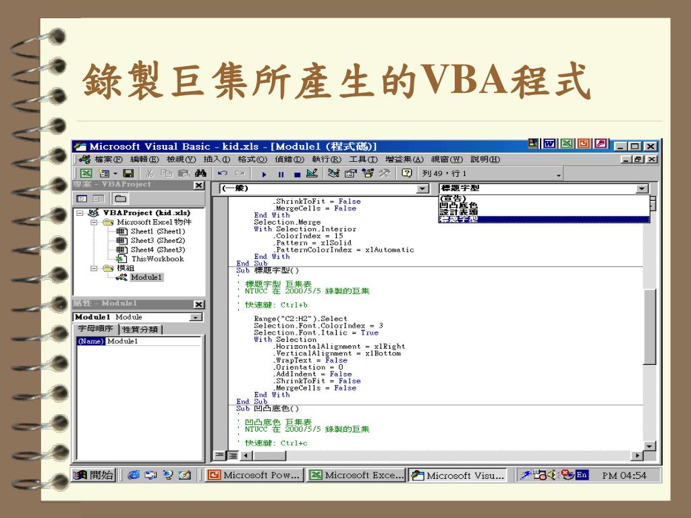This screenshot has height=518, width=691.
Task: Open the 執行(R) menu
Action: click(x=327, y=159)
